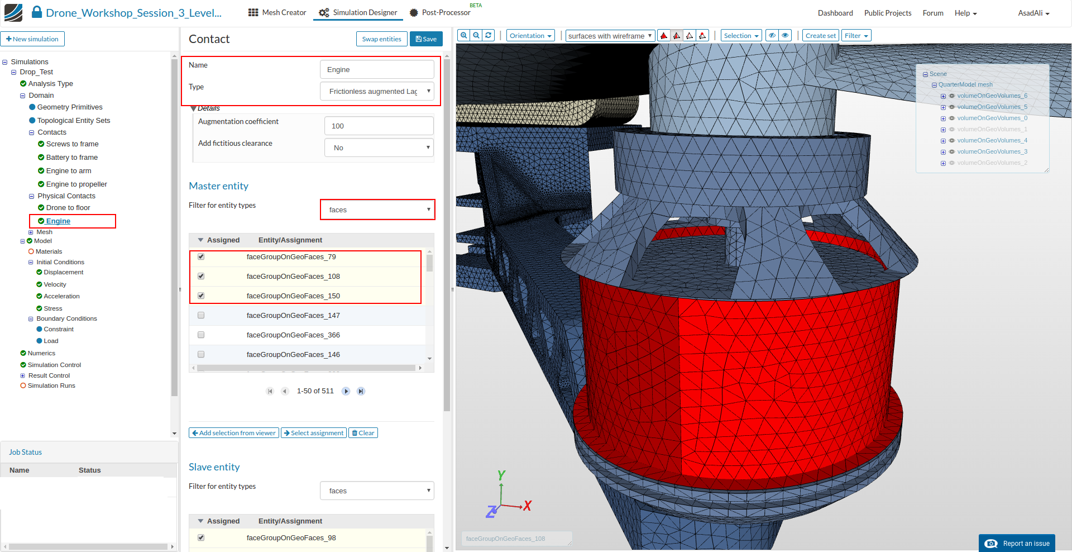Save the contact settings
1072x552 pixels.
tap(426, 39)
